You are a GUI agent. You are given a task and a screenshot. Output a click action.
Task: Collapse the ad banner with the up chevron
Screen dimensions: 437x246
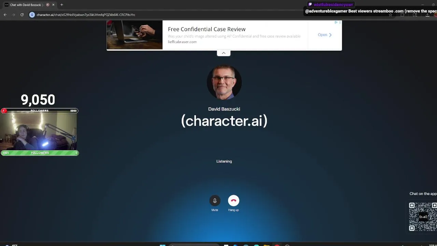[x=224, y=53]
